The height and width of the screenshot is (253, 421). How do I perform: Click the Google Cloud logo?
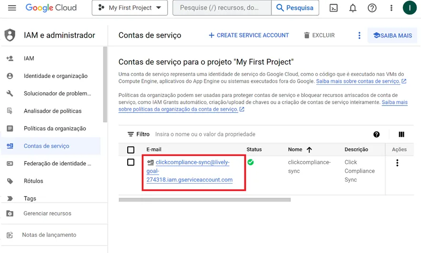pyautogui.click(x=51, y=8)
